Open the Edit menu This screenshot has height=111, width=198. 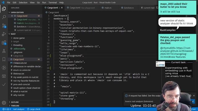coord(15,2)
